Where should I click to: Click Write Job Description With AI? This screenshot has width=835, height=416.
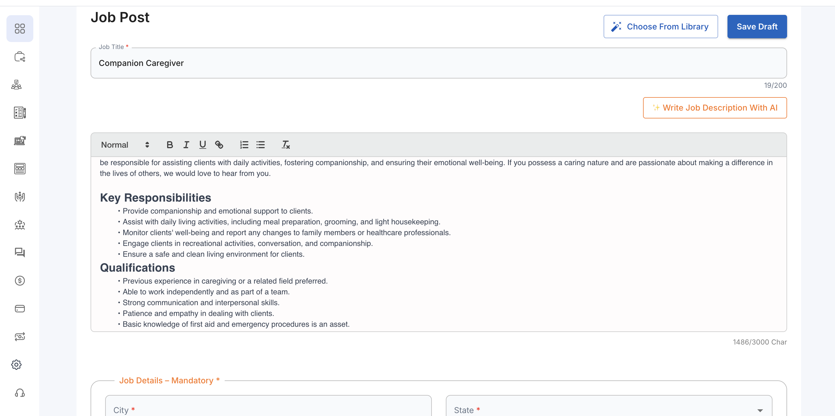click(x=715, y=108)
